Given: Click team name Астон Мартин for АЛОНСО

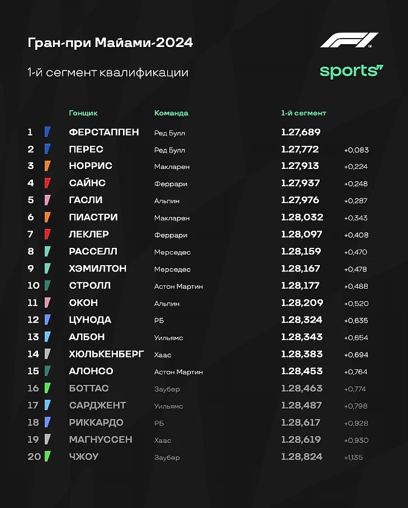Looking at the screenshot, I should point(179,372).
